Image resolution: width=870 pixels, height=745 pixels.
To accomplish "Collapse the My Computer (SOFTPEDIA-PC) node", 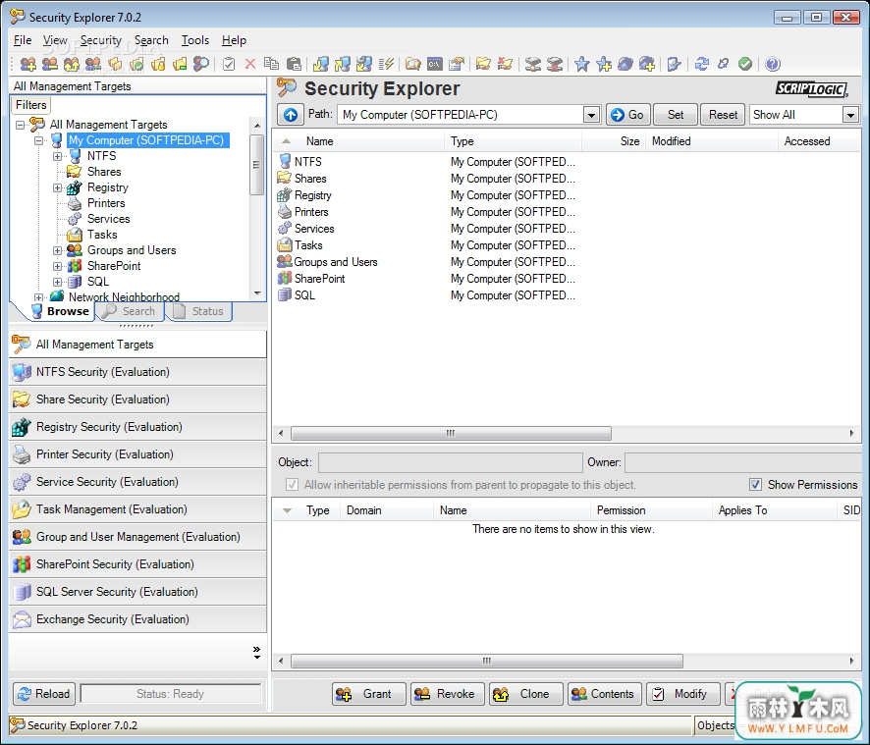I will (39, 140).
